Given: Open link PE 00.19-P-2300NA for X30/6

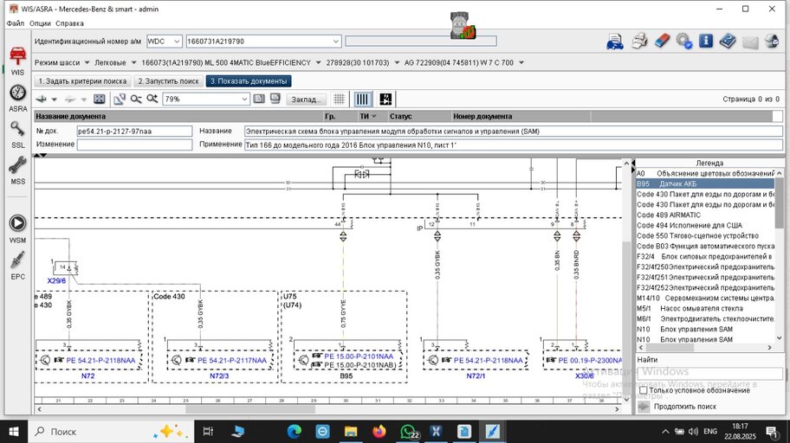Looking at the screenshot, I should coord(590,361).
